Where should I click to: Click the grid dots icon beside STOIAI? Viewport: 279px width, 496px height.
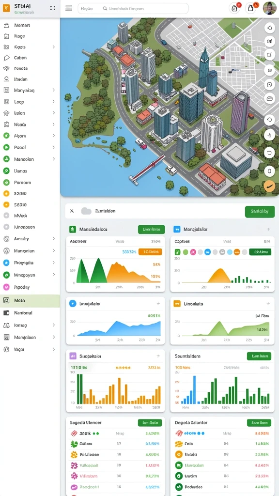(53, 8)
